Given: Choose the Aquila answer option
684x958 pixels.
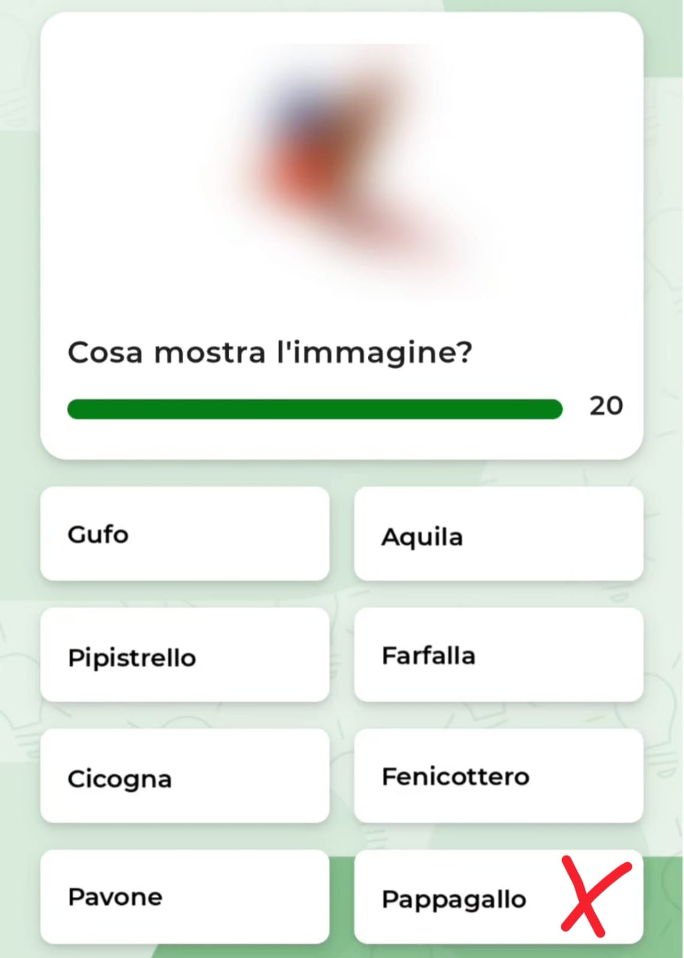Looking at the screenshot, I should (x=498, y=534).
